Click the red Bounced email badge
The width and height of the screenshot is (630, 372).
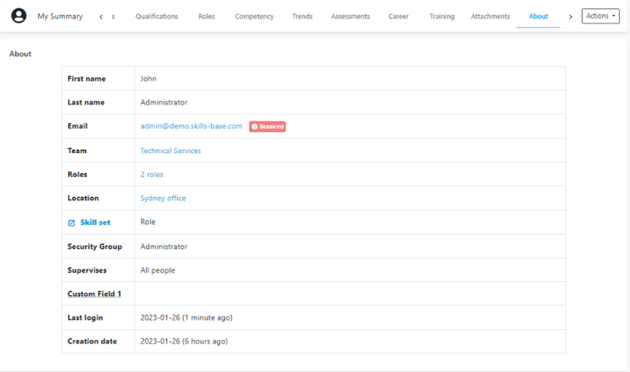click(267, 126)
